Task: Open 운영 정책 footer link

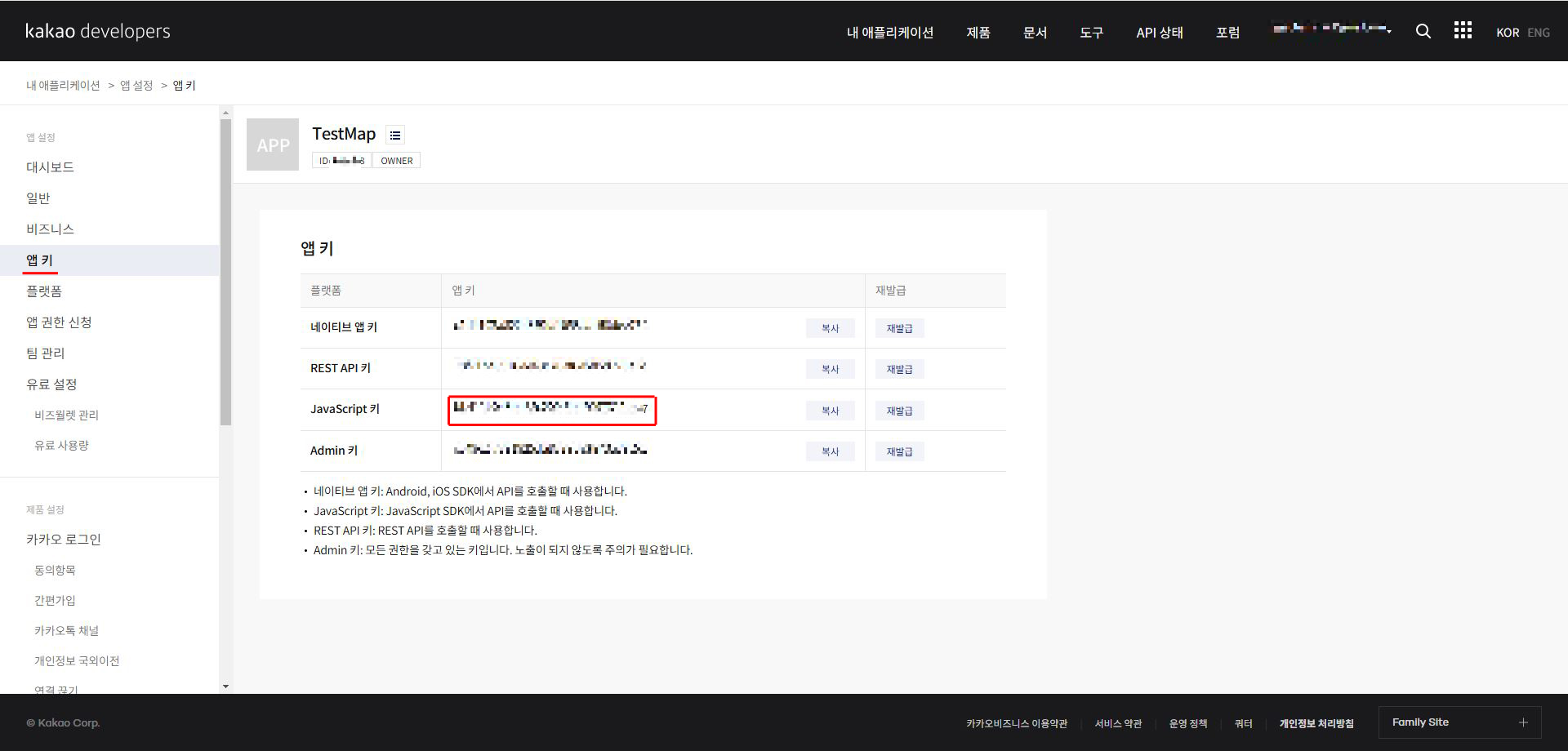Action: coord(1188,723)
